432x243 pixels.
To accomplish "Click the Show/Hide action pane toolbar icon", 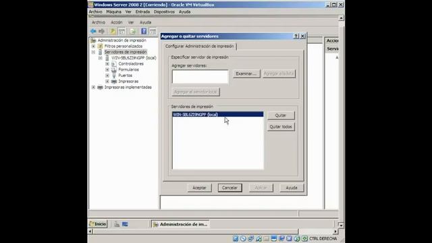I will coord(153,31).
